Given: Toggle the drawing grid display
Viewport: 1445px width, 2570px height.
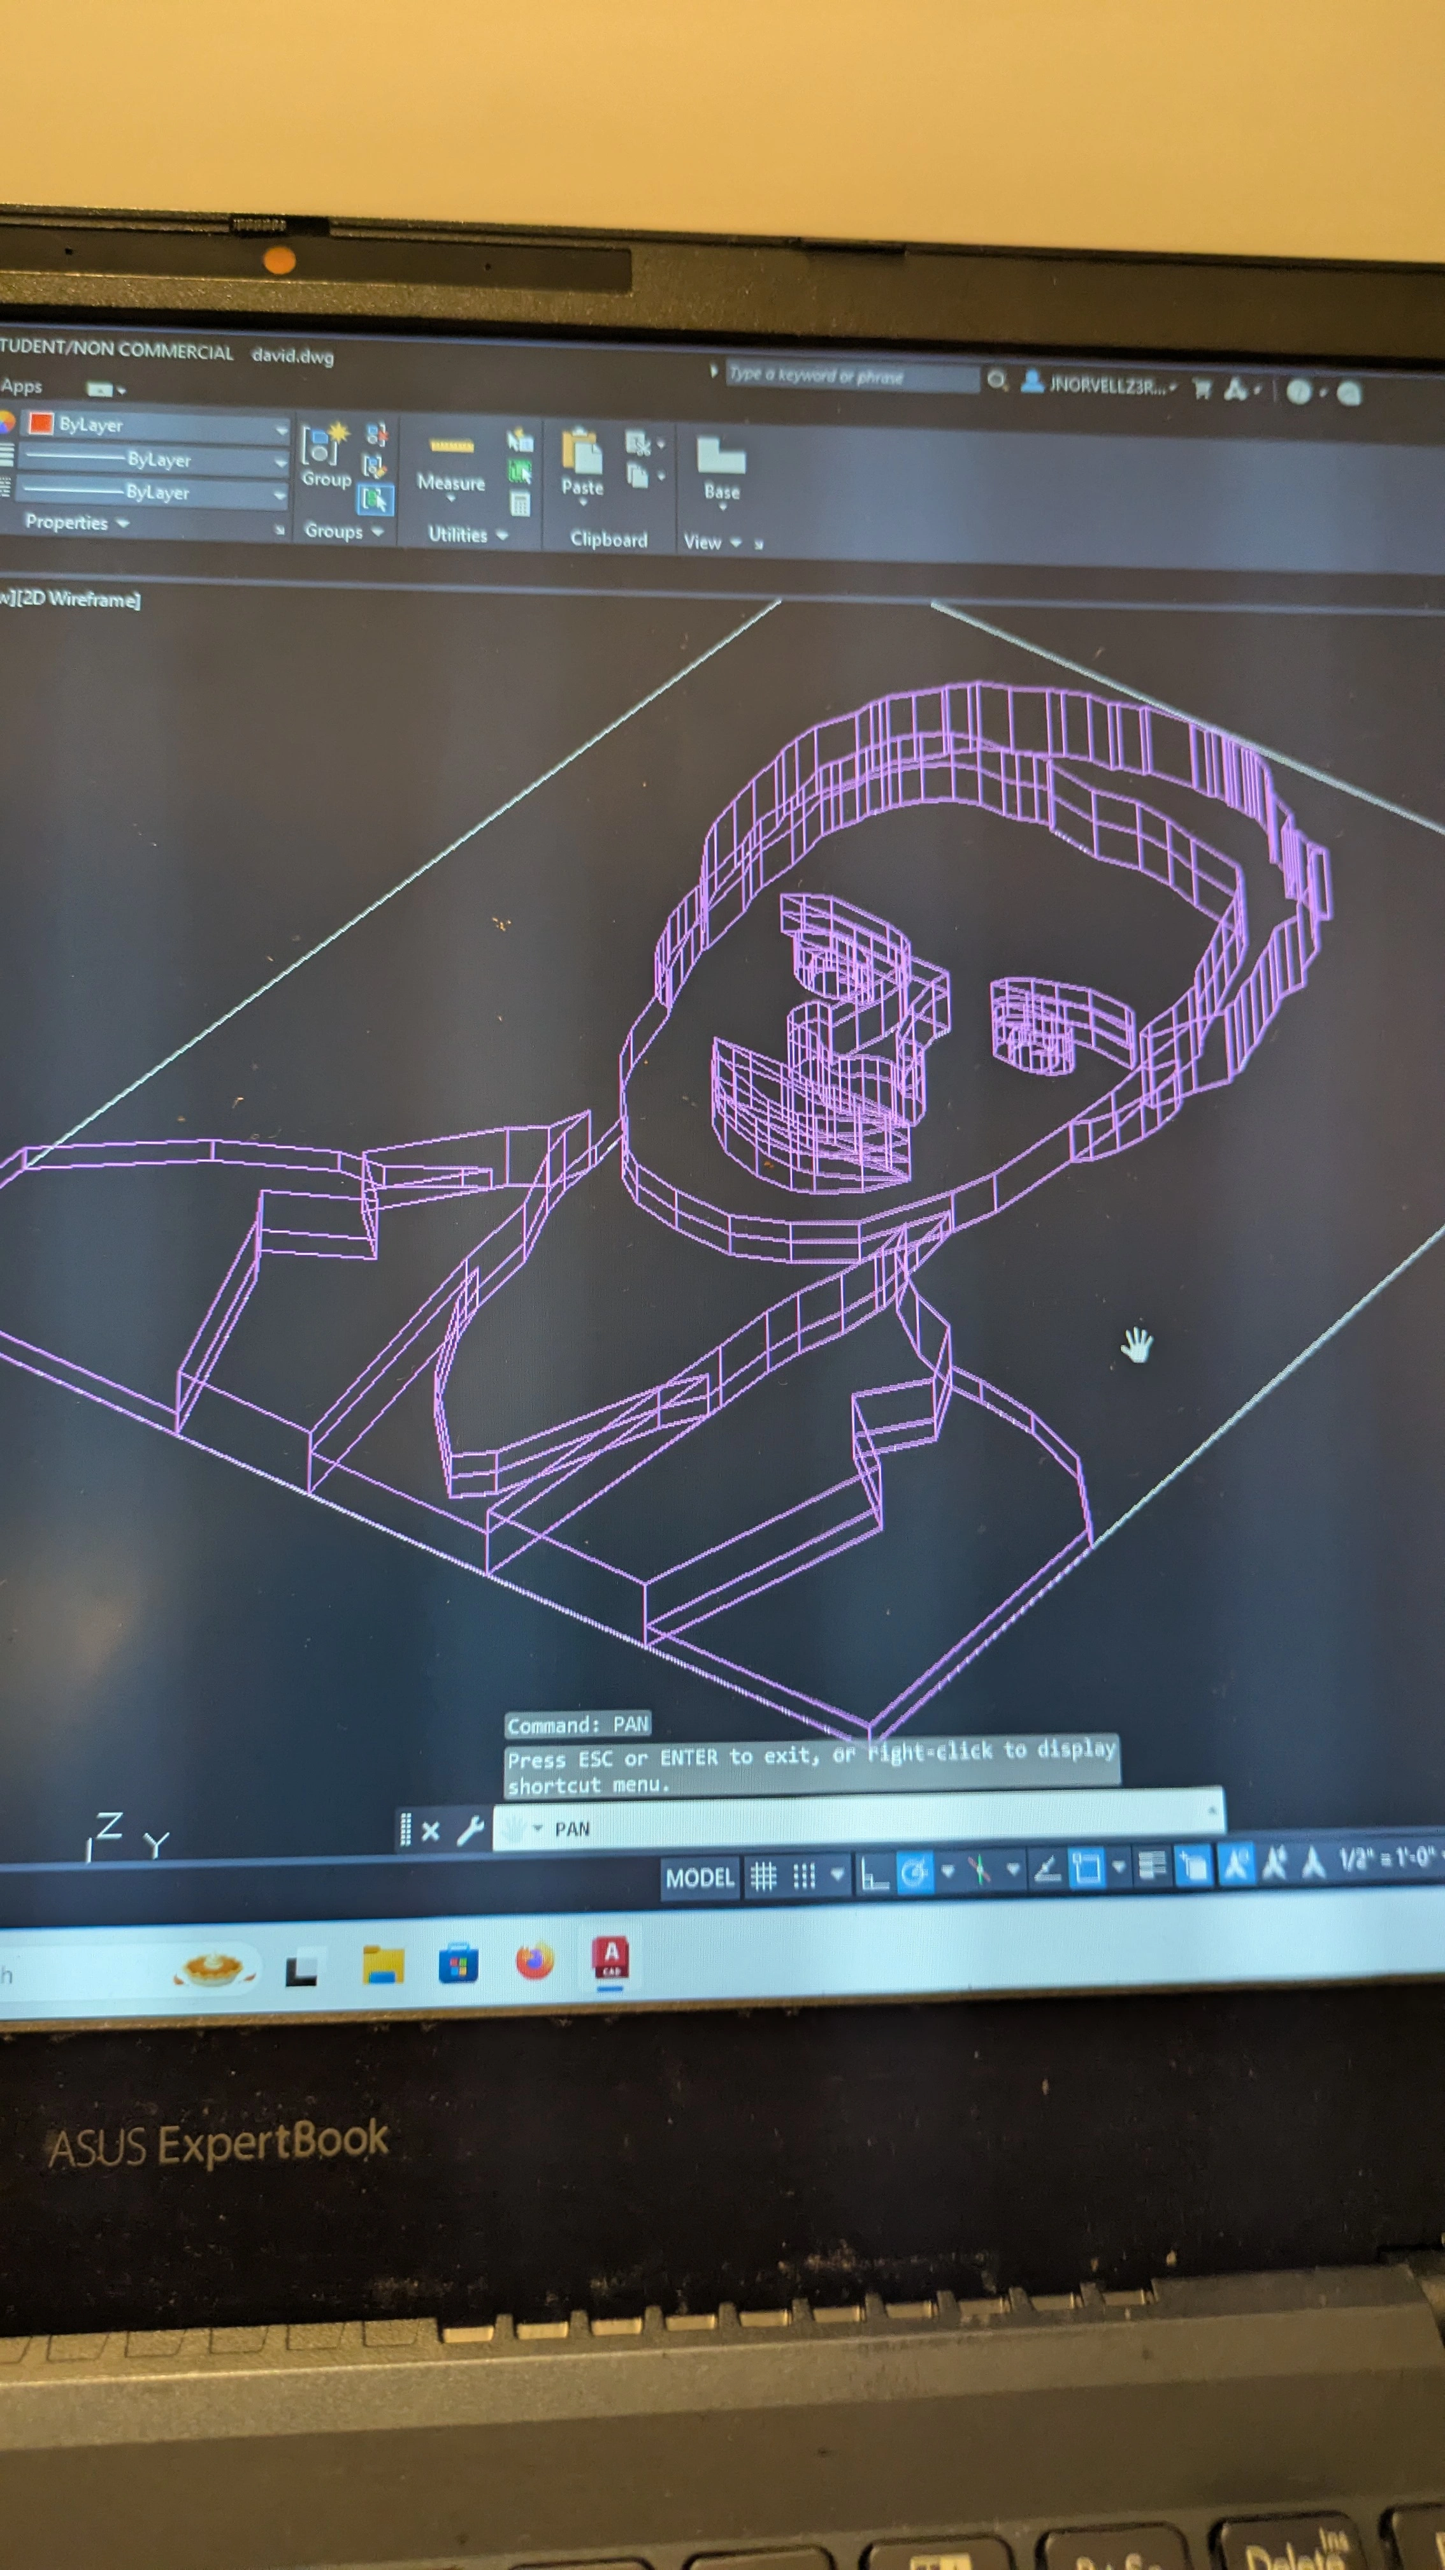Looking at the screenshot, I should [763, 1877].
